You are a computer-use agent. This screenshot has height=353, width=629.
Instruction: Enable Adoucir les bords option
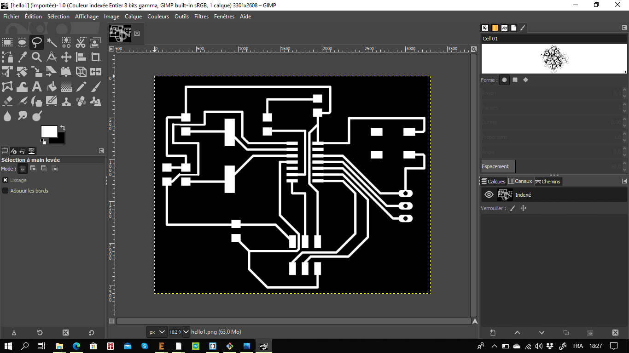pyautogui.click(x=6, y=191)
